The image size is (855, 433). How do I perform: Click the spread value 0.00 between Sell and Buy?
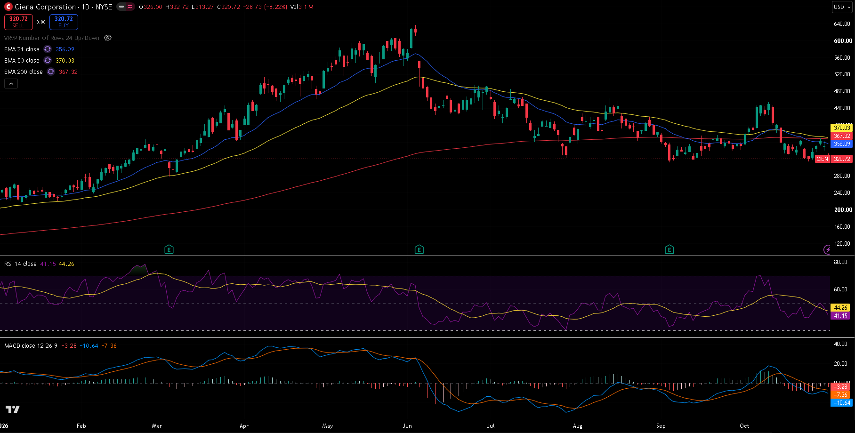point(41,22)
